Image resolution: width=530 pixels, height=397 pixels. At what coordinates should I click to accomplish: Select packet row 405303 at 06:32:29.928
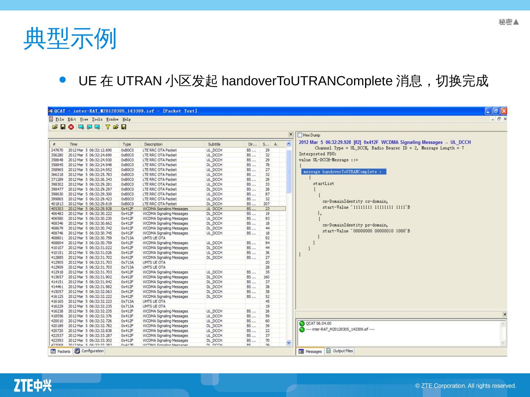pyautogui.click(x=167, y=209)
